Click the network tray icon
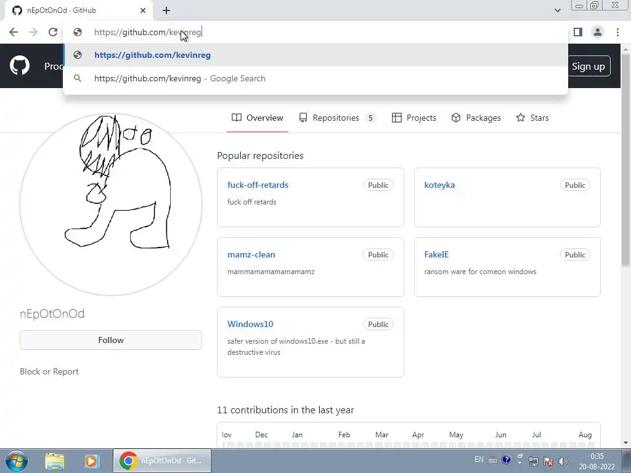The height and width of the screenshot is (473, 631). point(534,461)
